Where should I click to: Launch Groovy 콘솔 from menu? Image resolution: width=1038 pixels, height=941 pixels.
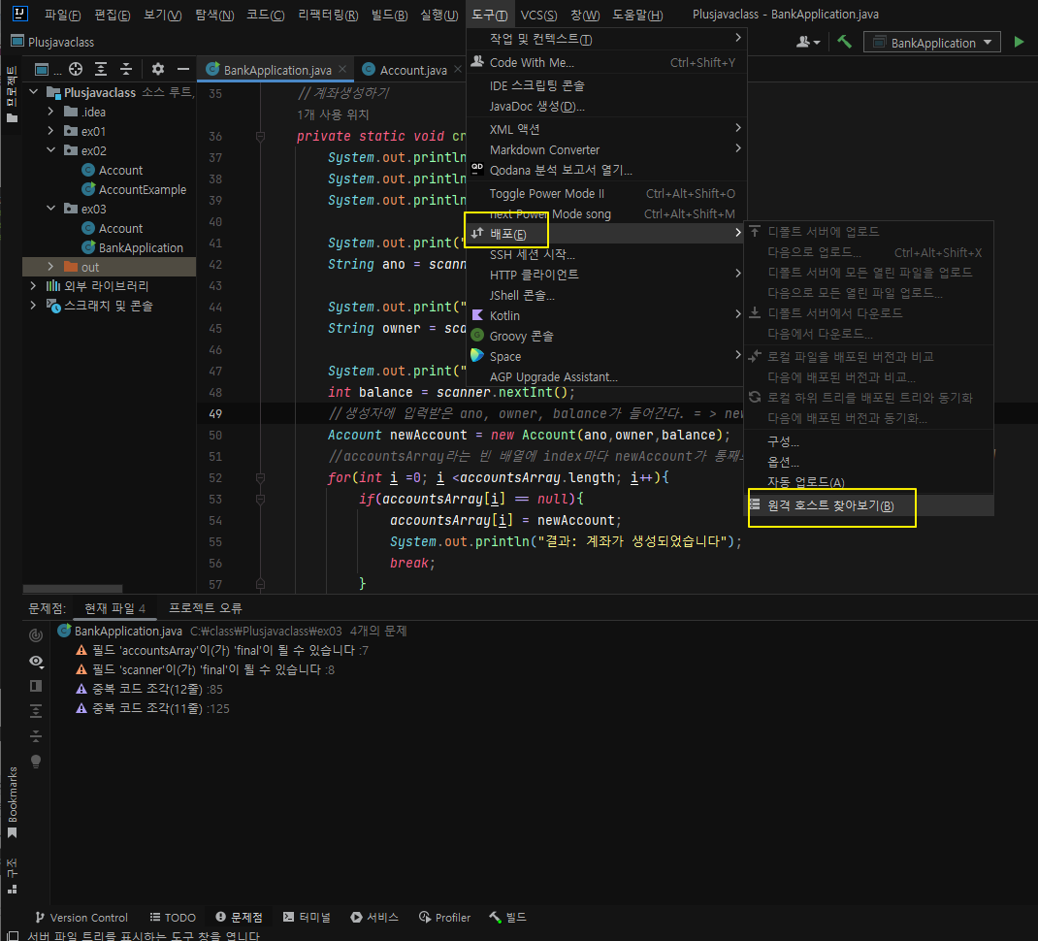606,336
